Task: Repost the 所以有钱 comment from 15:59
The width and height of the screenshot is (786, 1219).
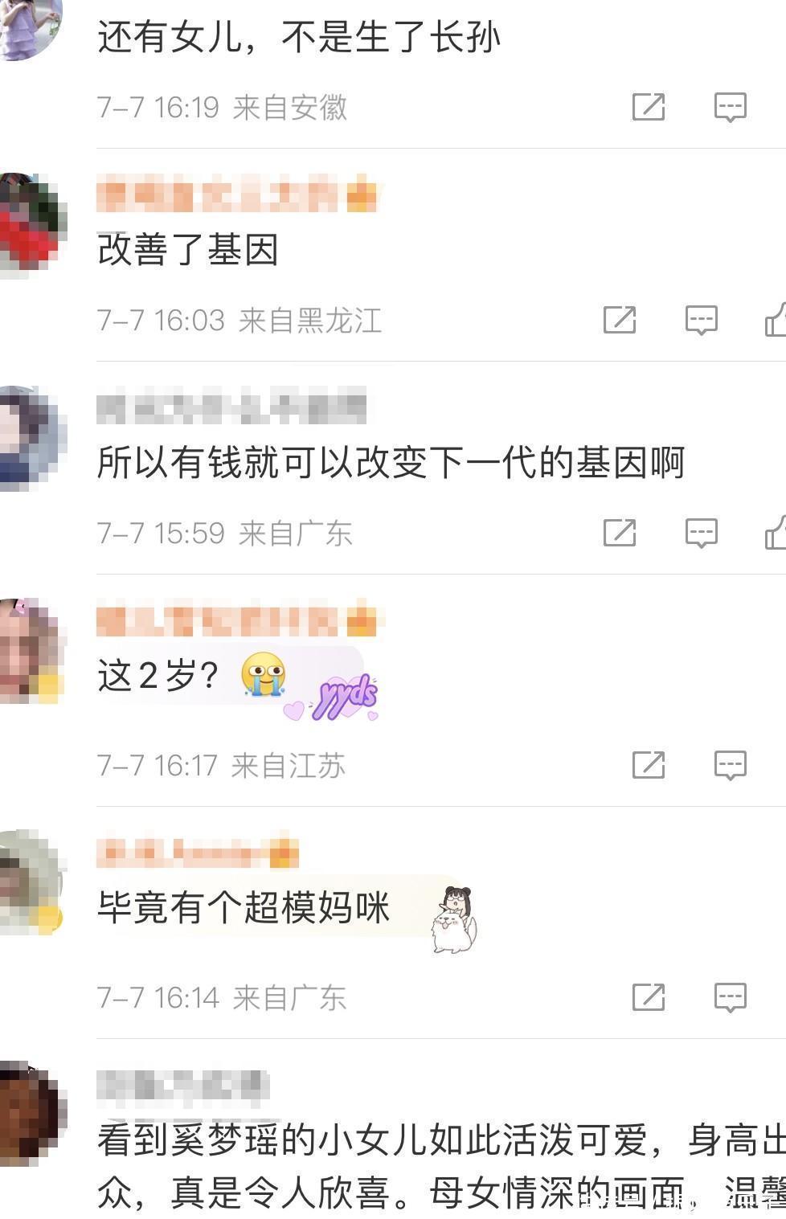Action: (x=620, y=533)
